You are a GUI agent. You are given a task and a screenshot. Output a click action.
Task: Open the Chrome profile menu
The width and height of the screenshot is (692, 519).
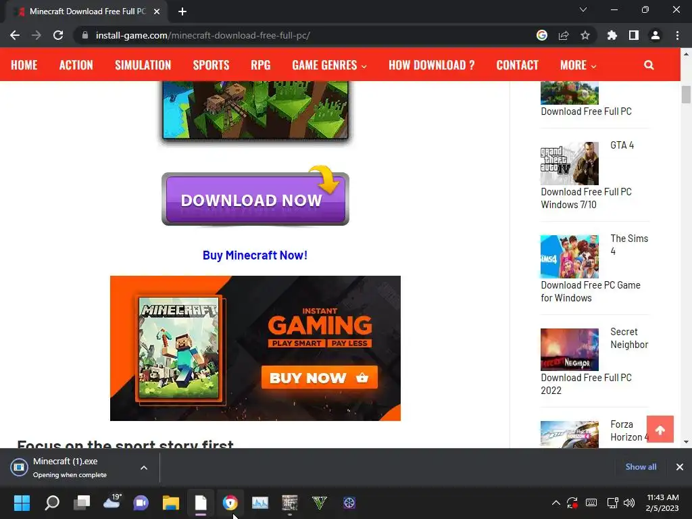coord(656,35)
